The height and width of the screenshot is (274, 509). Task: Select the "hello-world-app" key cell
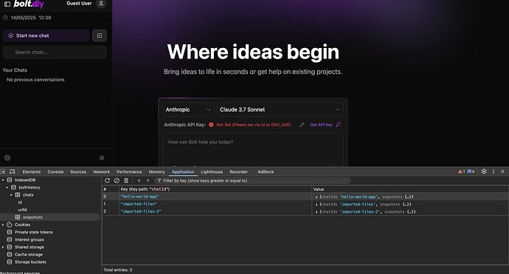click(x=215, y=196)
